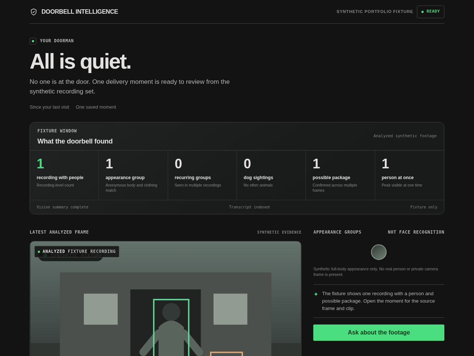This screenshot has height=356, width=474.
Task: Click the Appearance Groups section header
Action: pyautogui.click(x=337, y=232)
